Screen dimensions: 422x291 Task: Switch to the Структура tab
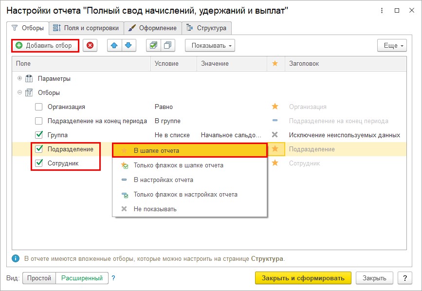coord(207,28)
